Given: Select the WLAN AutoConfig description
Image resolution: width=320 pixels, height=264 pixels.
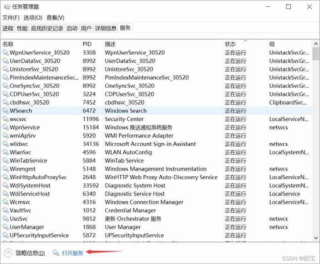Looking at the screenshot, I should (x=128, y=152).
